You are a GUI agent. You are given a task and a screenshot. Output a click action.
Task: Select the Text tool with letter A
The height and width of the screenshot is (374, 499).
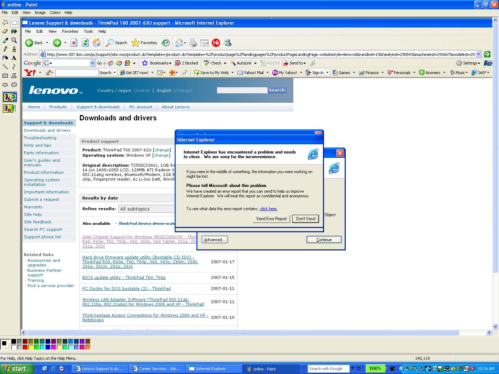[x=14, y=58]
